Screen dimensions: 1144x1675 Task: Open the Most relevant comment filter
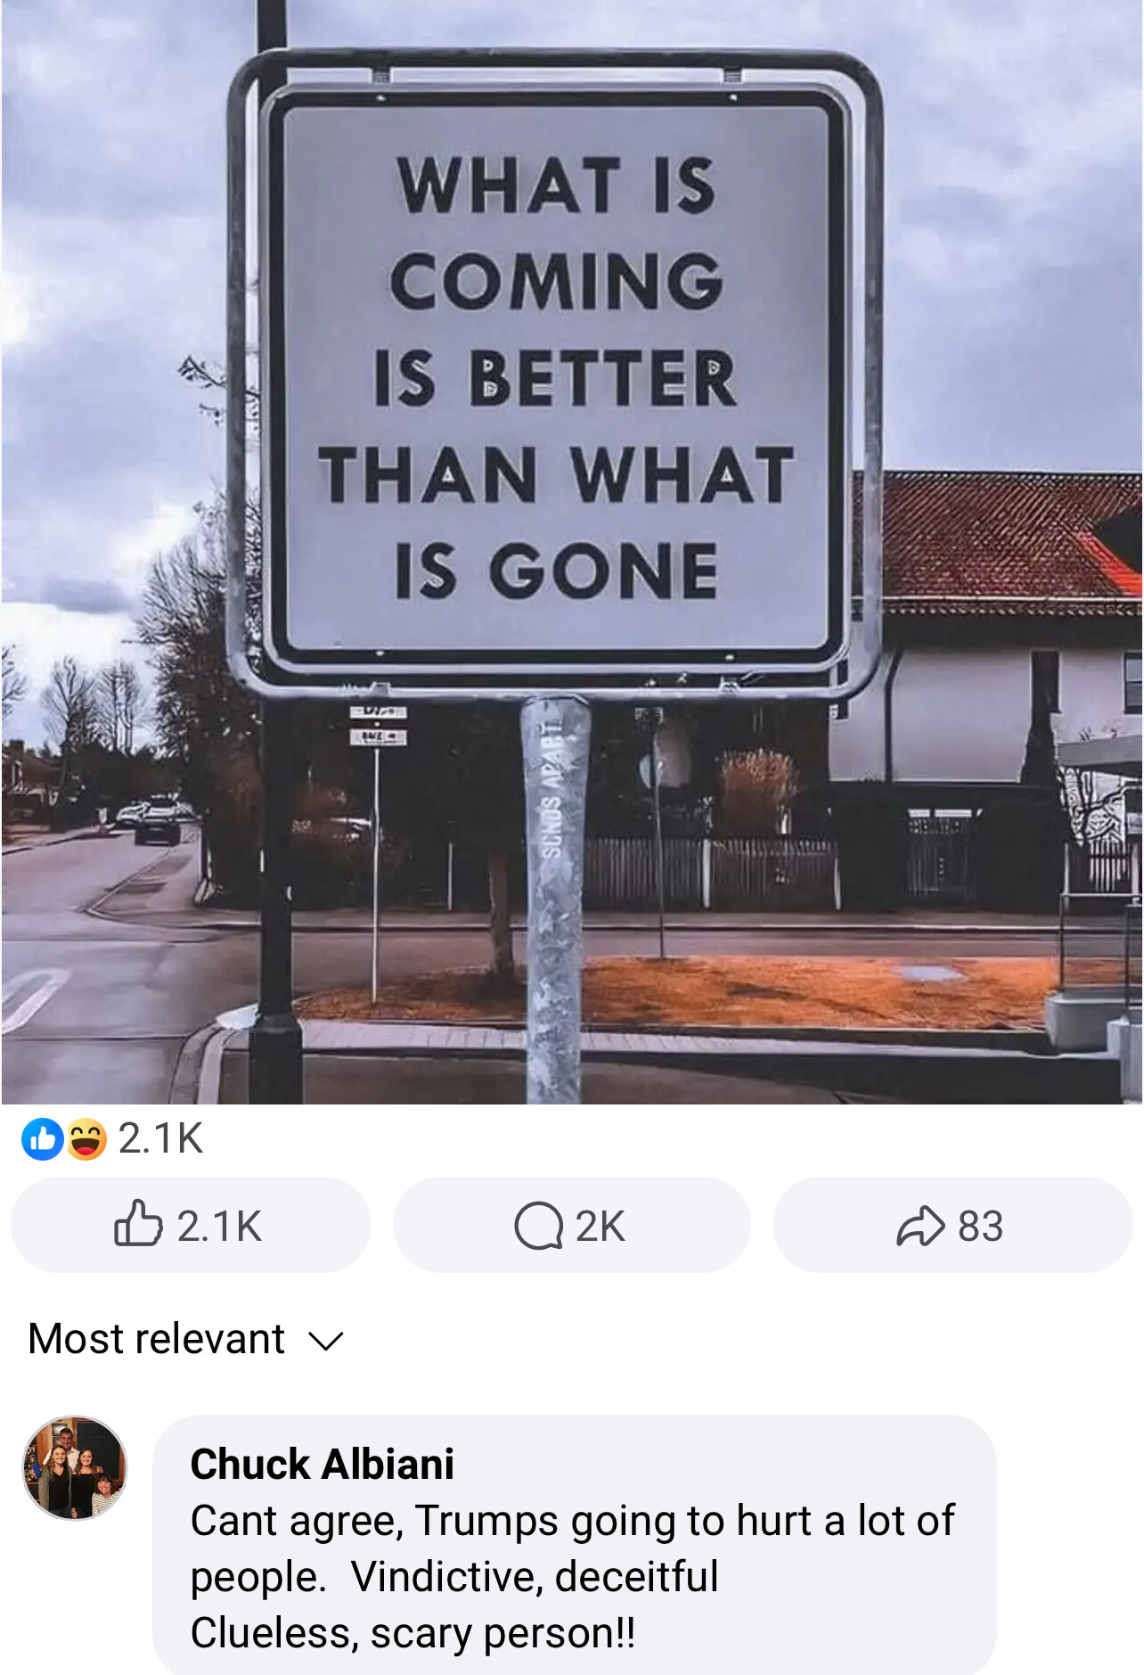(x=185, y=1339)
